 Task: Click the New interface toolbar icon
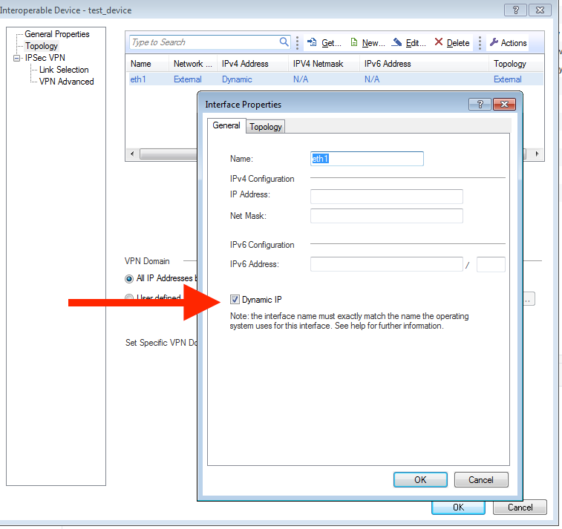click(354, 43)
